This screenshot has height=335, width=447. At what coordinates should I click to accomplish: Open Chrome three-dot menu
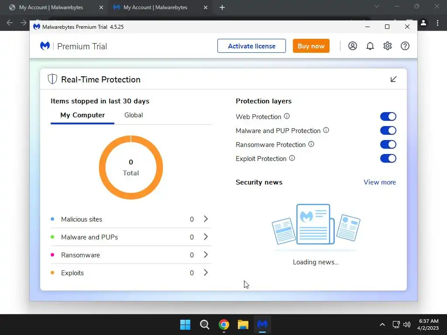click(x=437, y=23)
